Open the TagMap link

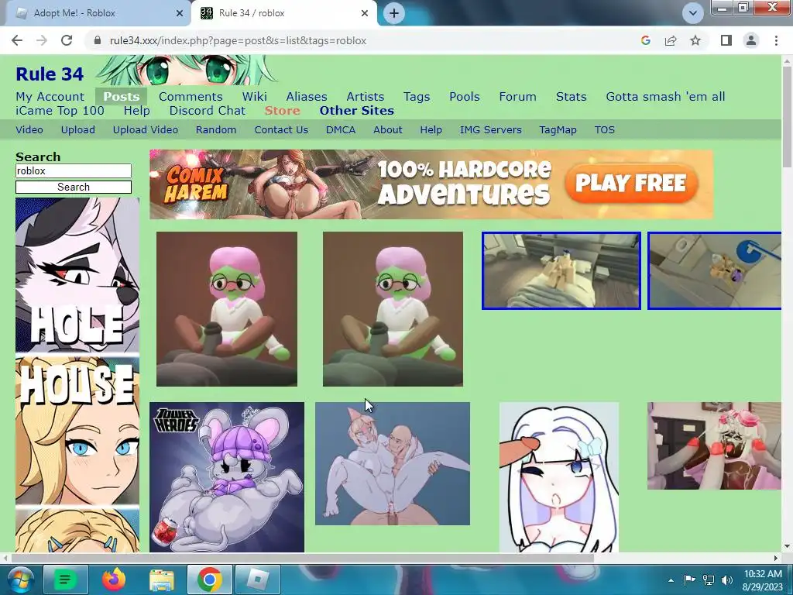point(558,130)
